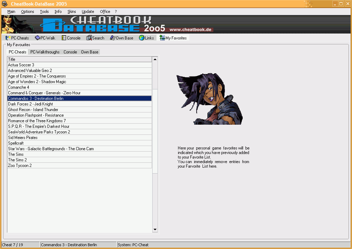Select Age of Empires 2 - The Conquerors
The height and width of the screenshot is (249, 352).
tap(37, 76)
